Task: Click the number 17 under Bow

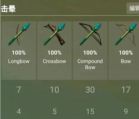Action: click(126, 90)
